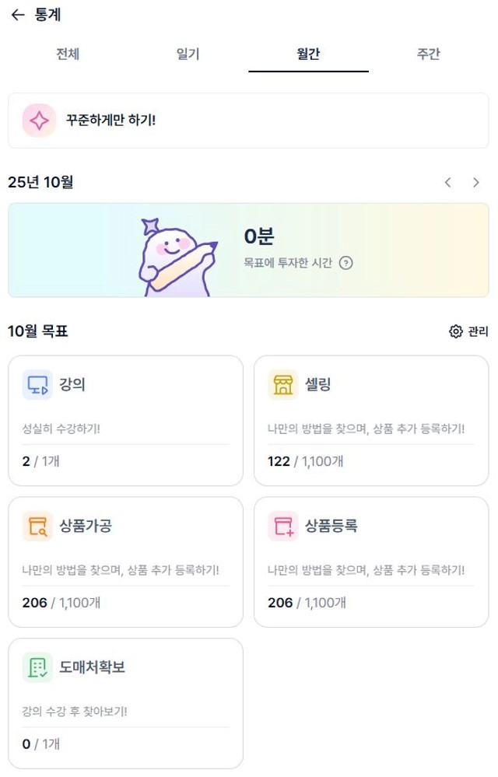
Task: Click the 상품가공 orange search-box icon
Action: tap(37, 527)
